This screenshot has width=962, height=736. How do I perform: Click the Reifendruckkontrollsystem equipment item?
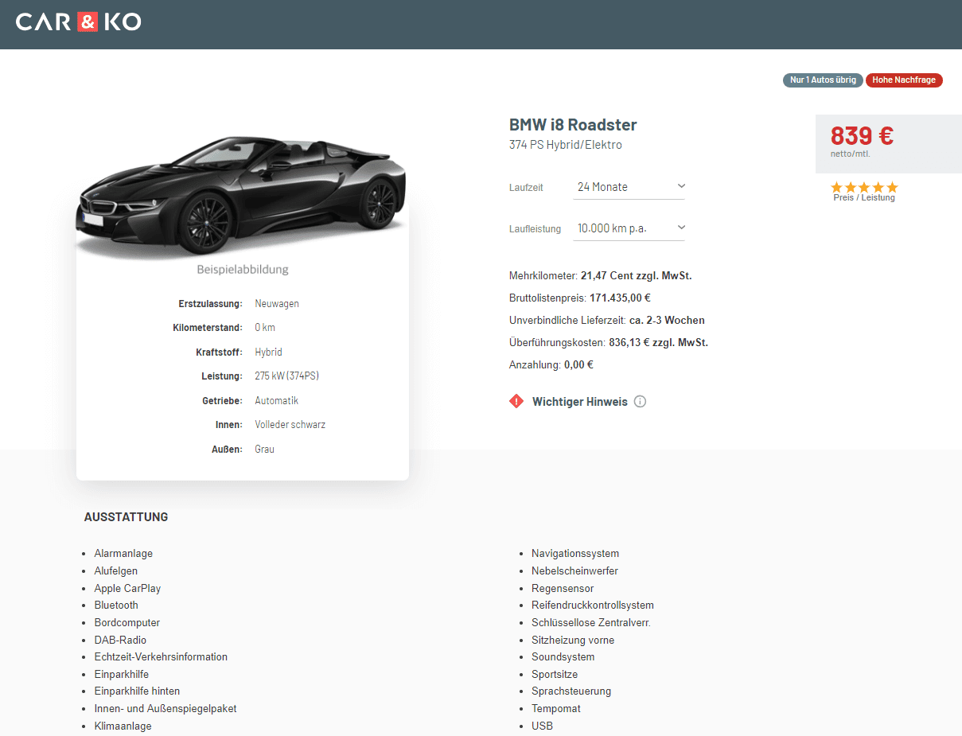[x=593, y=606]
